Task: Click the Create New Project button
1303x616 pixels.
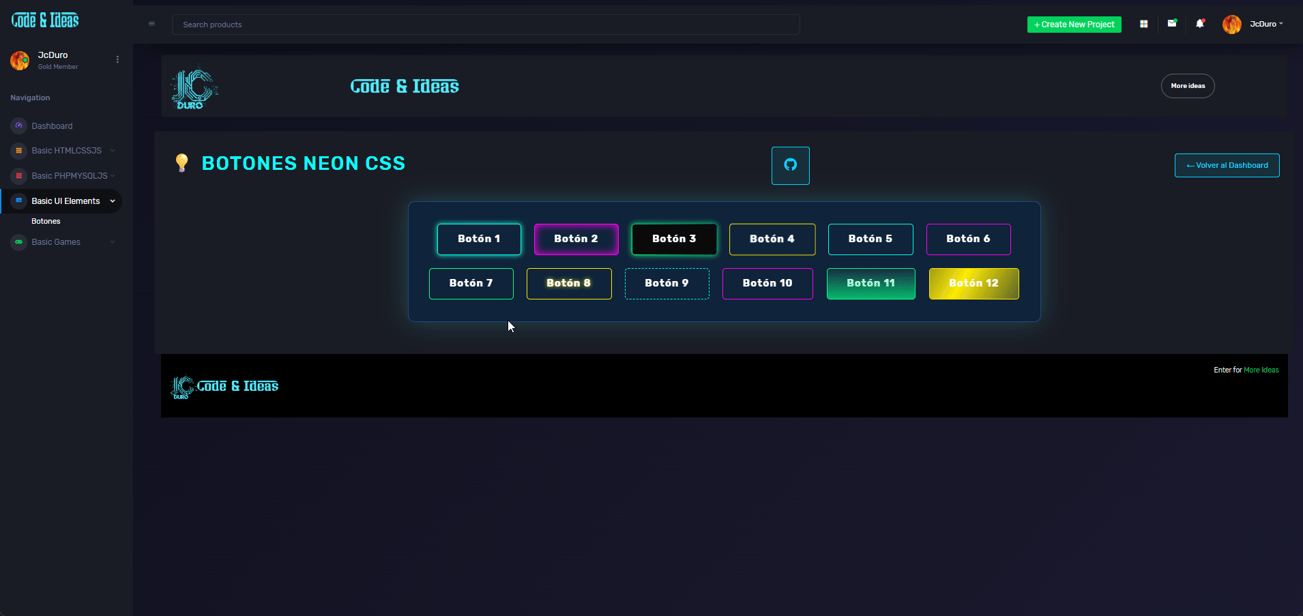Action: coord(1074,25)
